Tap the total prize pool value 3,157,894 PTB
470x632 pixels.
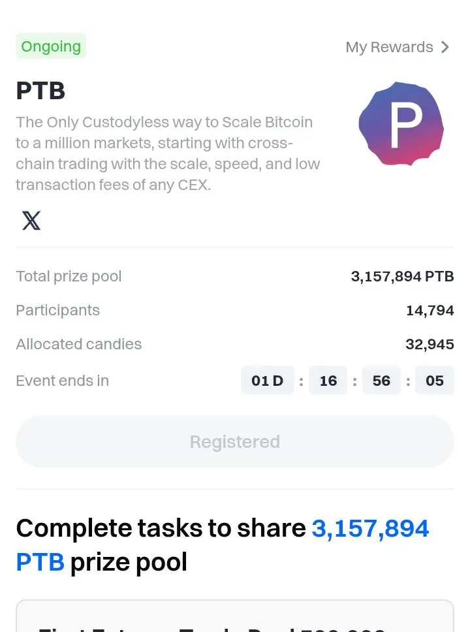(x=402, y=277)
